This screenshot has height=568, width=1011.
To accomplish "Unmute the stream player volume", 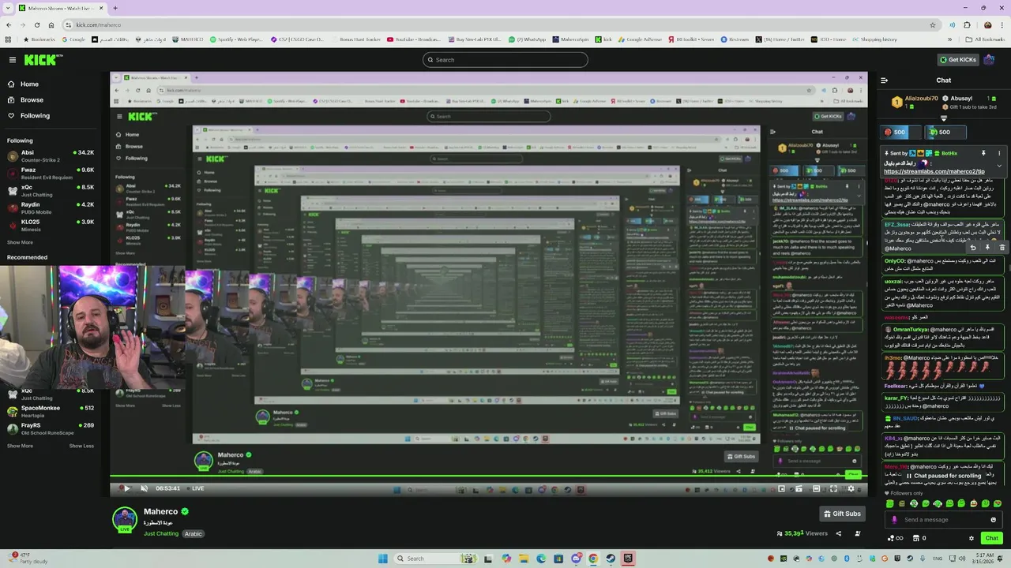I will click(144, 488).
